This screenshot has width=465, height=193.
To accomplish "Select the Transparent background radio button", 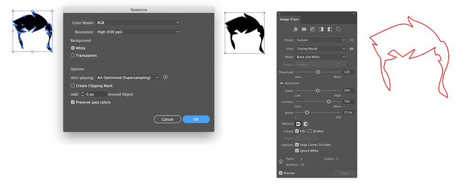I will click(x=73, y=55).
